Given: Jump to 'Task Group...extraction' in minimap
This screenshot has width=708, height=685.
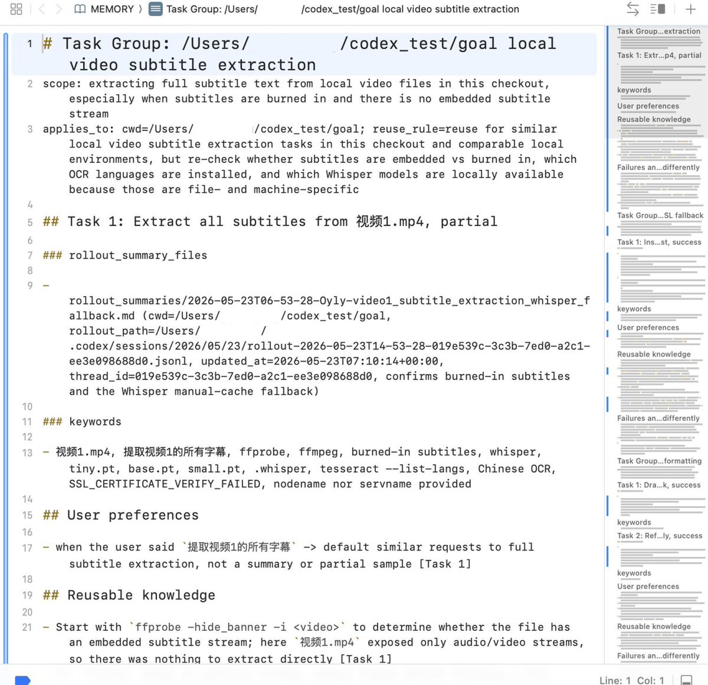Looking at the screenshot, I should [659, 31].
